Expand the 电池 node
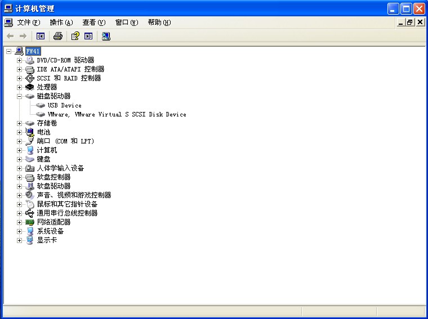The height and width of the screenshot is (319, 428). pyautogui.click(x=19, y=132)
